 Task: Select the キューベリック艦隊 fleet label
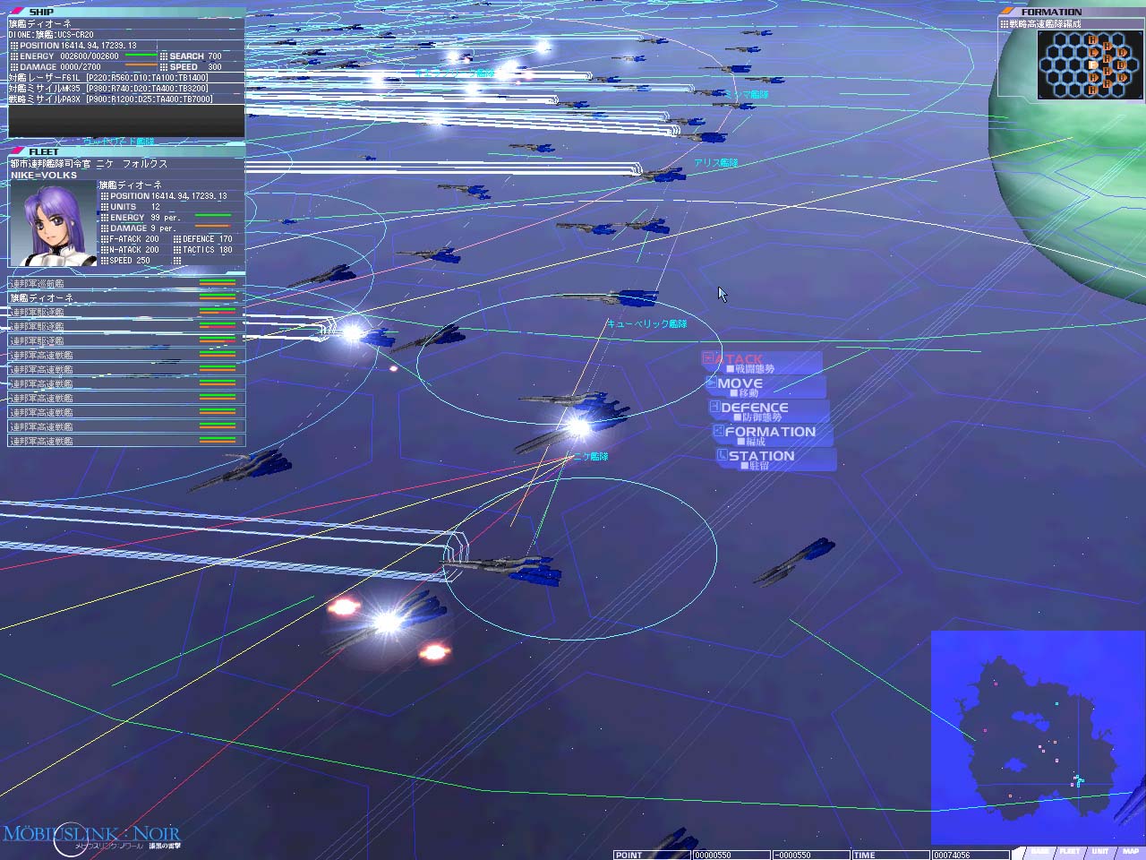click(647, 324)
